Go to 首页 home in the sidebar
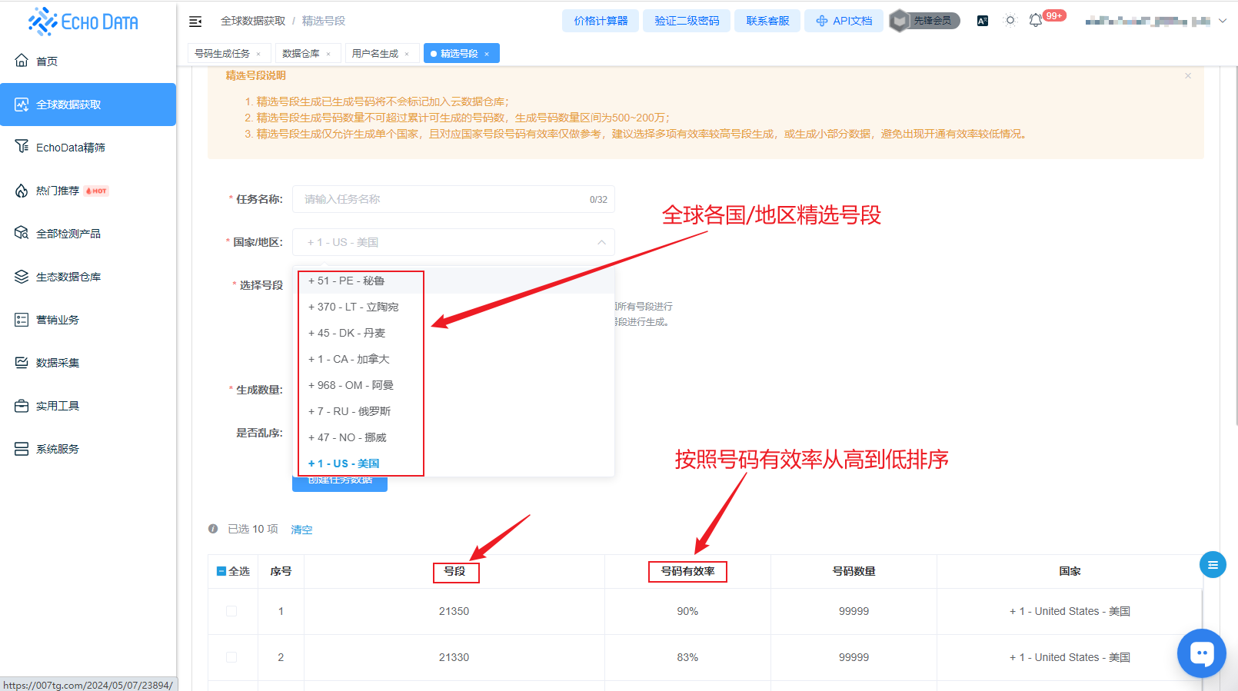 47,61
